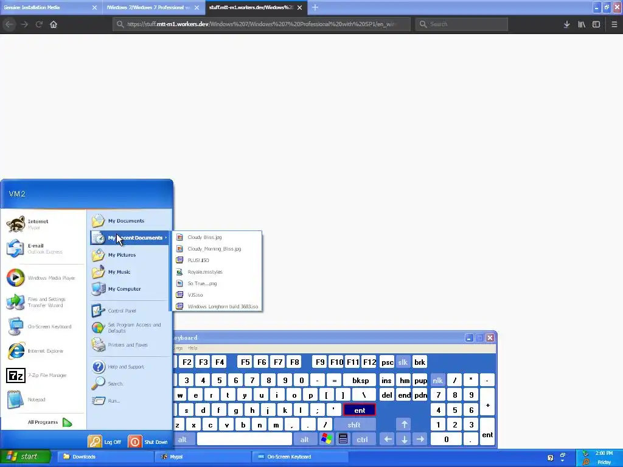623x467 pixels.
Task: Toggle the shft key on keyboard
Action: pyautogui.click(x=355, y=425)
